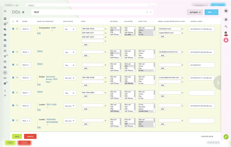Screen dimensions: 231x147
Task: Open the ADD button dropdown arrow
Action: tap(216, 12)
